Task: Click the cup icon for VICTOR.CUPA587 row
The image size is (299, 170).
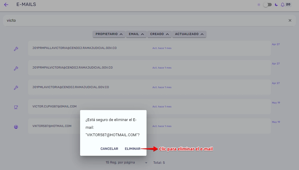Action: click(x=16, y=107)
